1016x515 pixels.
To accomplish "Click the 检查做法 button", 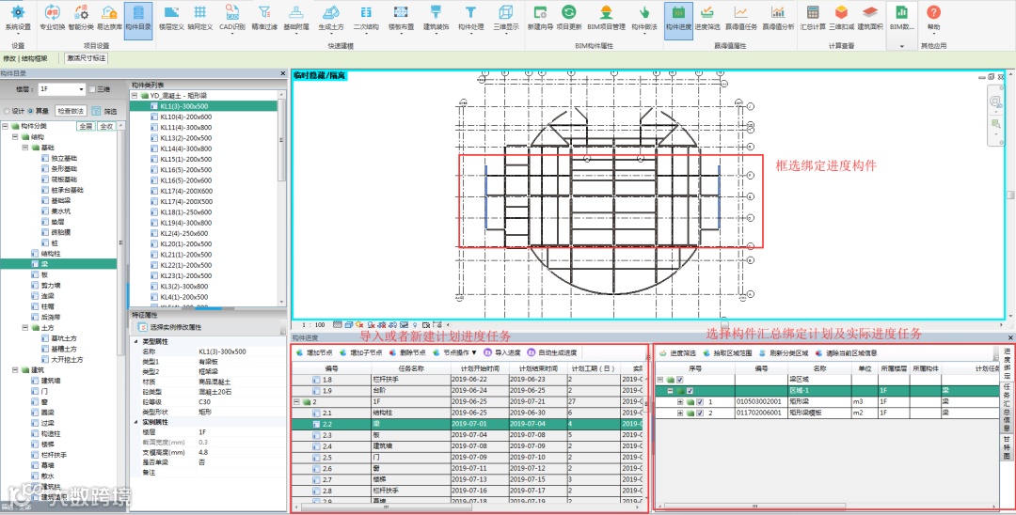I will (x=71, y=111).
